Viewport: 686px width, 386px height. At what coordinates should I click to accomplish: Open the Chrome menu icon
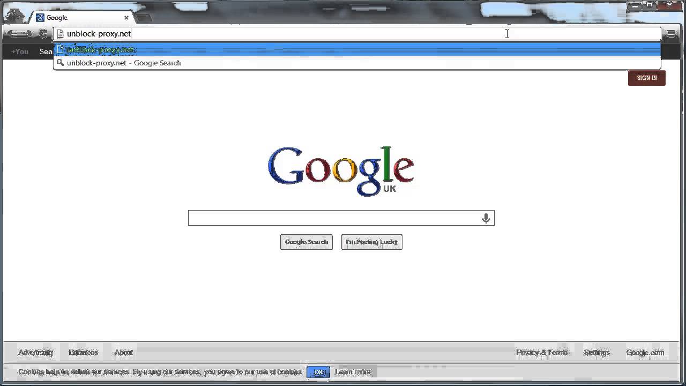(x=671, y=34)
